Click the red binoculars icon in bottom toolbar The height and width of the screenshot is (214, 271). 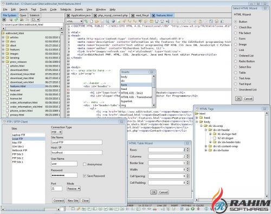coord(154,209)
